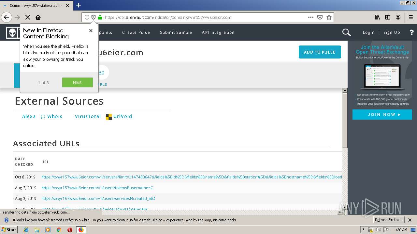The image size is (417, 234).
Task: Open API Integration menu item
Action: (x=218, y=32)
